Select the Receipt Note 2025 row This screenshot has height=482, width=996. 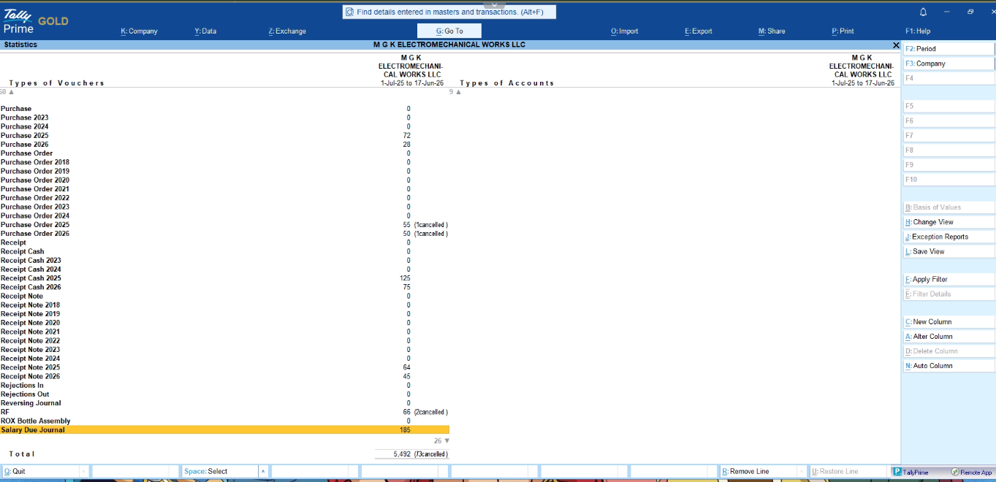(x=224, y=367)
